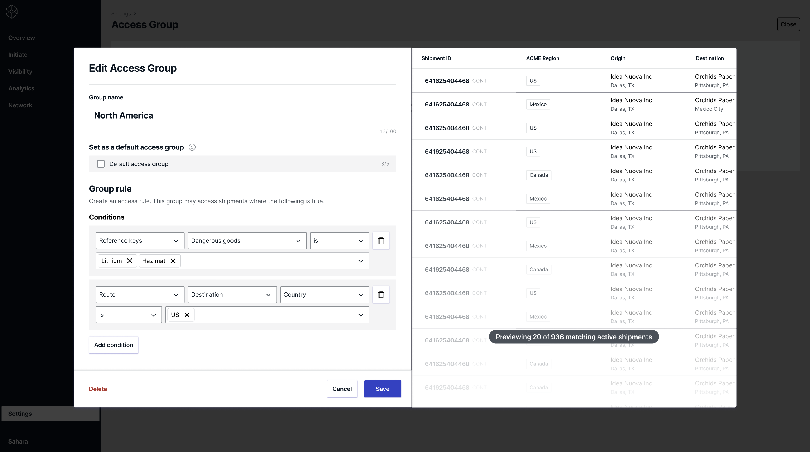Screen dimensions: 810x452
Task: Click the Shipment ID column header
Action: (436, 58)
